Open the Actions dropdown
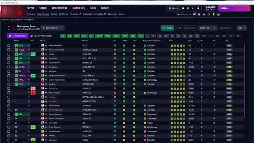 pyautogui.click(x=227, y=28)
